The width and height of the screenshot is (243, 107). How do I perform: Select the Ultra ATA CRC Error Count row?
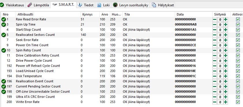(x=122, y=97)
